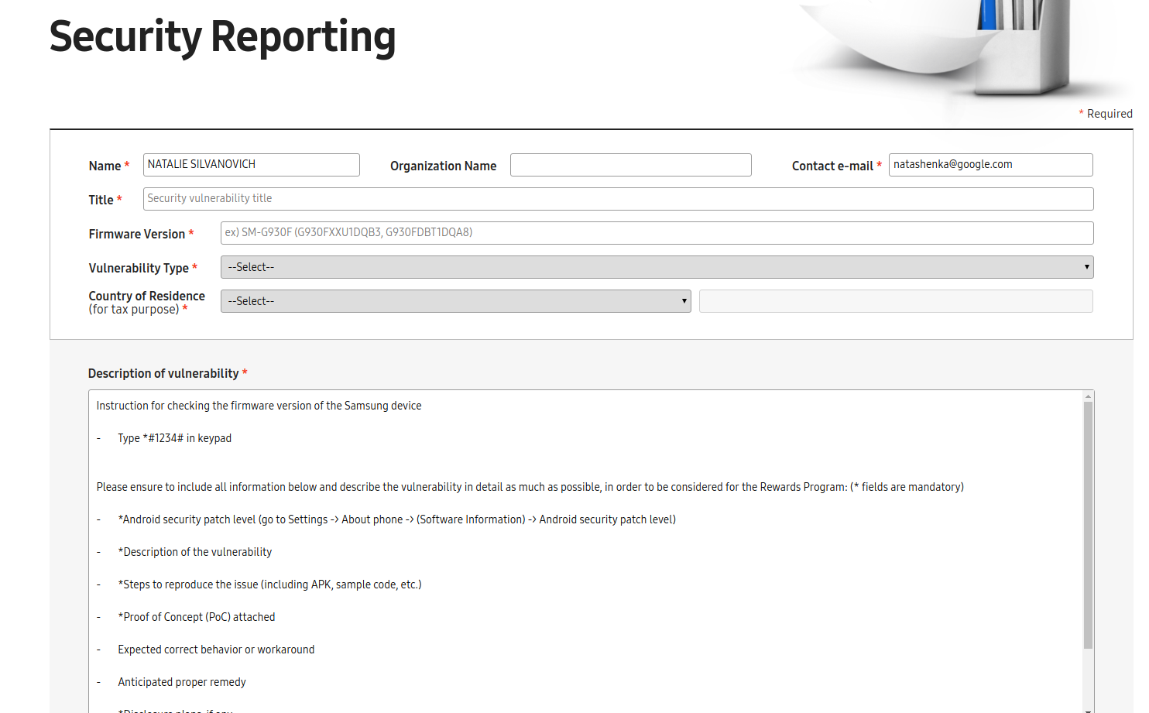Click the Firmware Version label
The height and width of the screenshot is (713, 1149).
pos(137,234)
